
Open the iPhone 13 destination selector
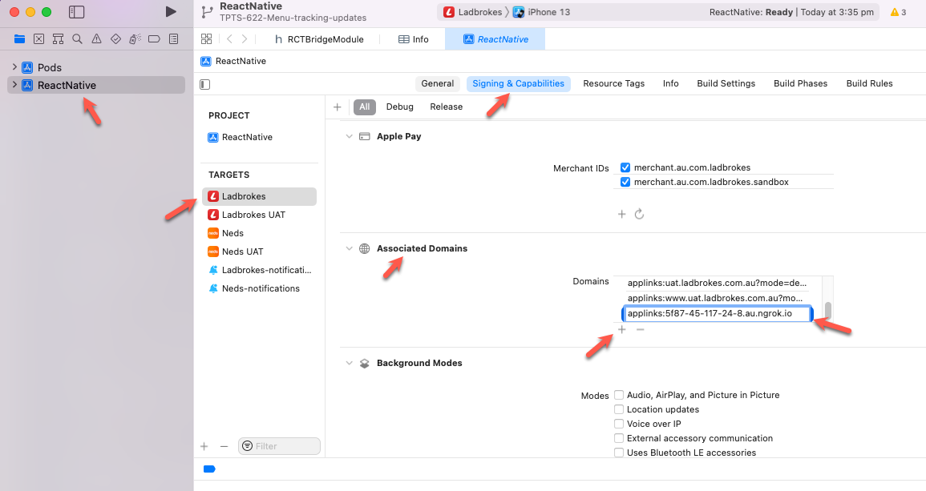[541, 12]
